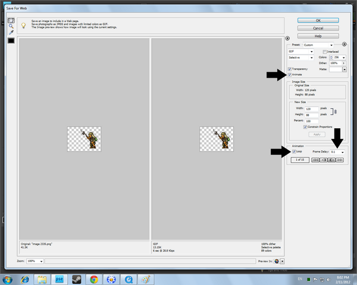Jump to last animation frame
The width and height of the screenshot is (357, 285).
340,160
